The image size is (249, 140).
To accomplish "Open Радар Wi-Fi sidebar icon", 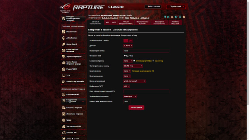I will pos(64,69).
